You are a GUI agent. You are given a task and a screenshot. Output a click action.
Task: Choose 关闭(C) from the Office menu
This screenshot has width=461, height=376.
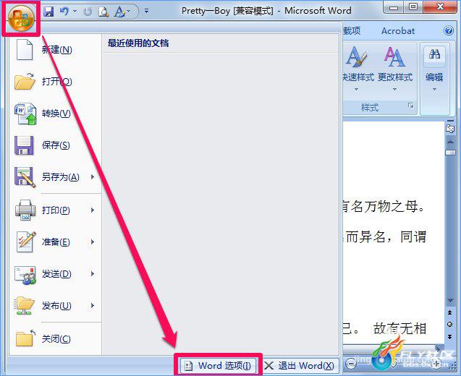[x=56, y=338]
